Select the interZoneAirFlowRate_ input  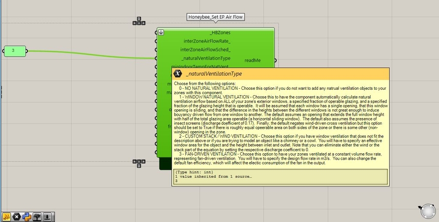click(207, 41)
